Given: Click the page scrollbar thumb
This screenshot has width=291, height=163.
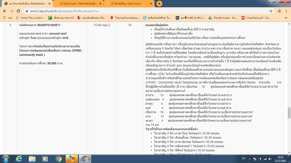Looking at the screenshot, I should click(289, 112).
